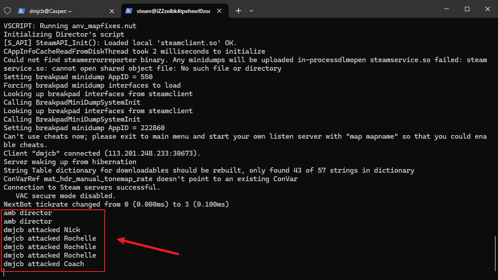Minimize the terminal window
This screenshot has width=498, height=280.
point(447,9)
